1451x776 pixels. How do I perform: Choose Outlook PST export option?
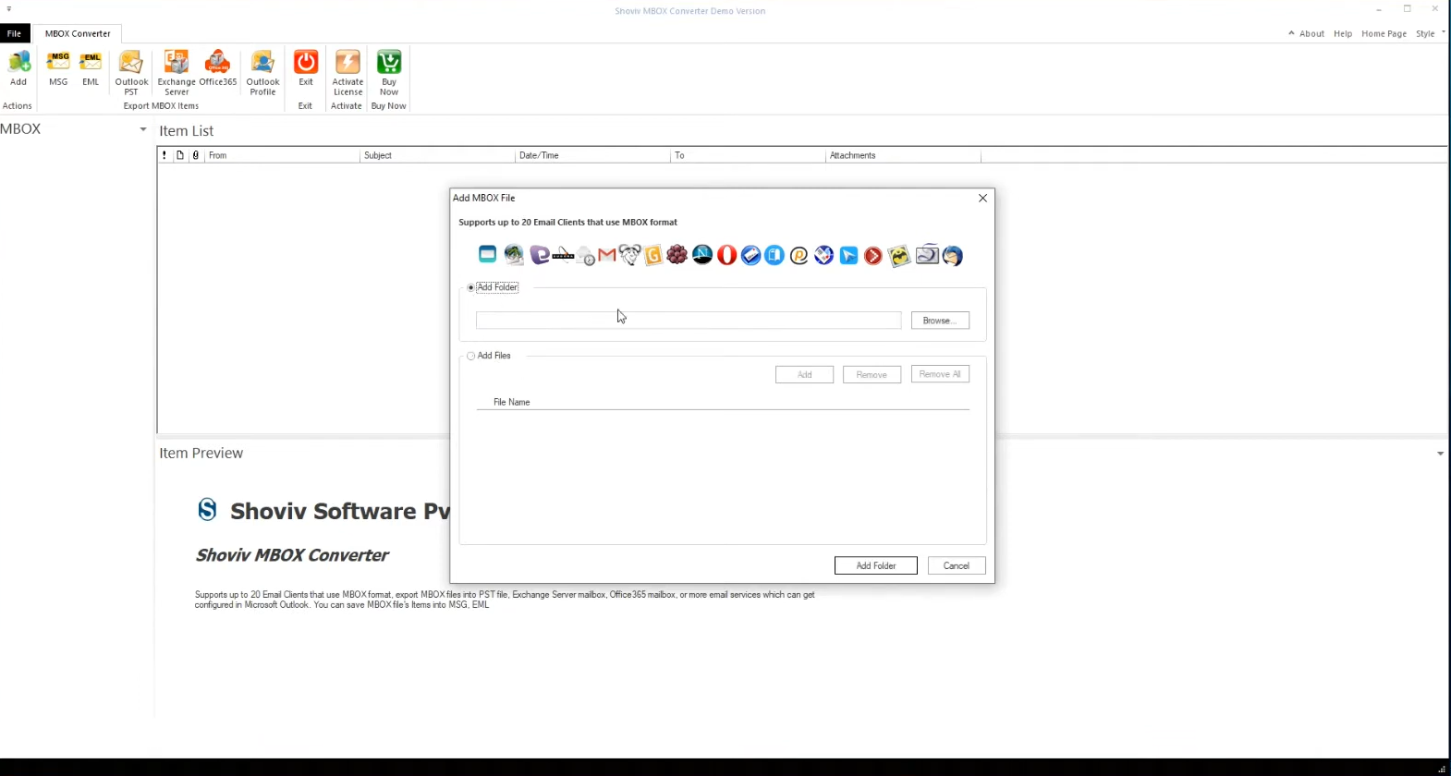[x=131, y=73]
